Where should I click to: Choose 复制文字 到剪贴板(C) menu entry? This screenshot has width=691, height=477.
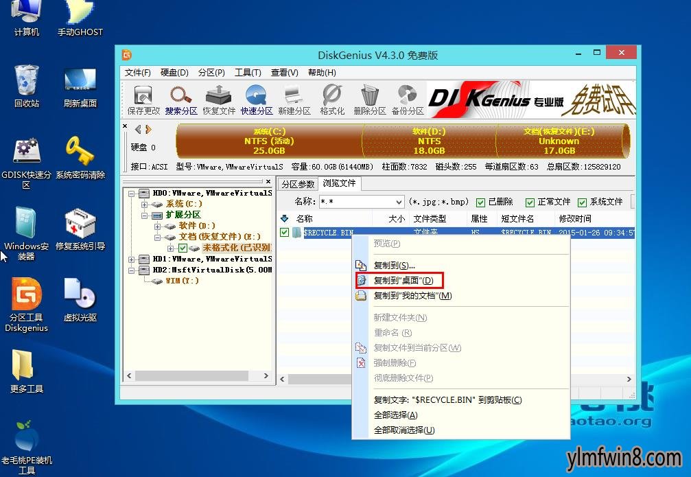[460, 400]
